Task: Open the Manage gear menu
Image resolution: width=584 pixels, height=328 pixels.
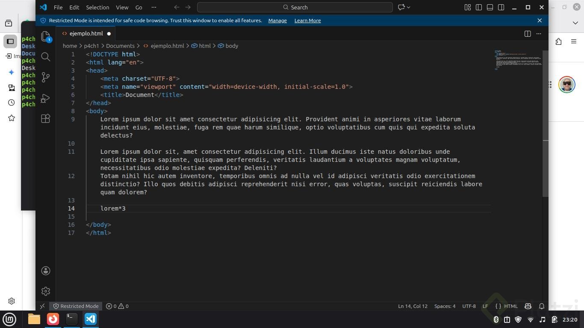Action: [x=45, y=291]
